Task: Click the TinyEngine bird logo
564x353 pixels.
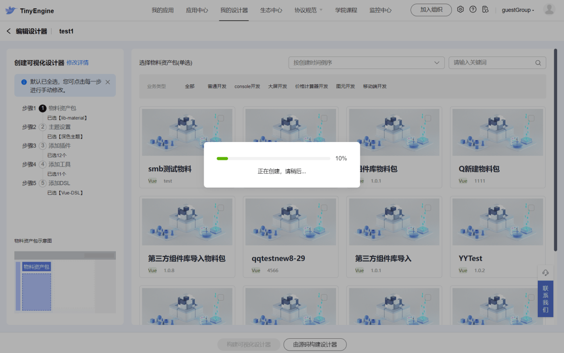Action: tap(11, 10)
